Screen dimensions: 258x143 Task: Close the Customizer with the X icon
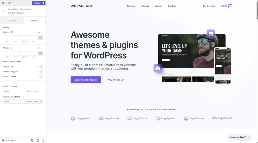[x=3, y=3]
